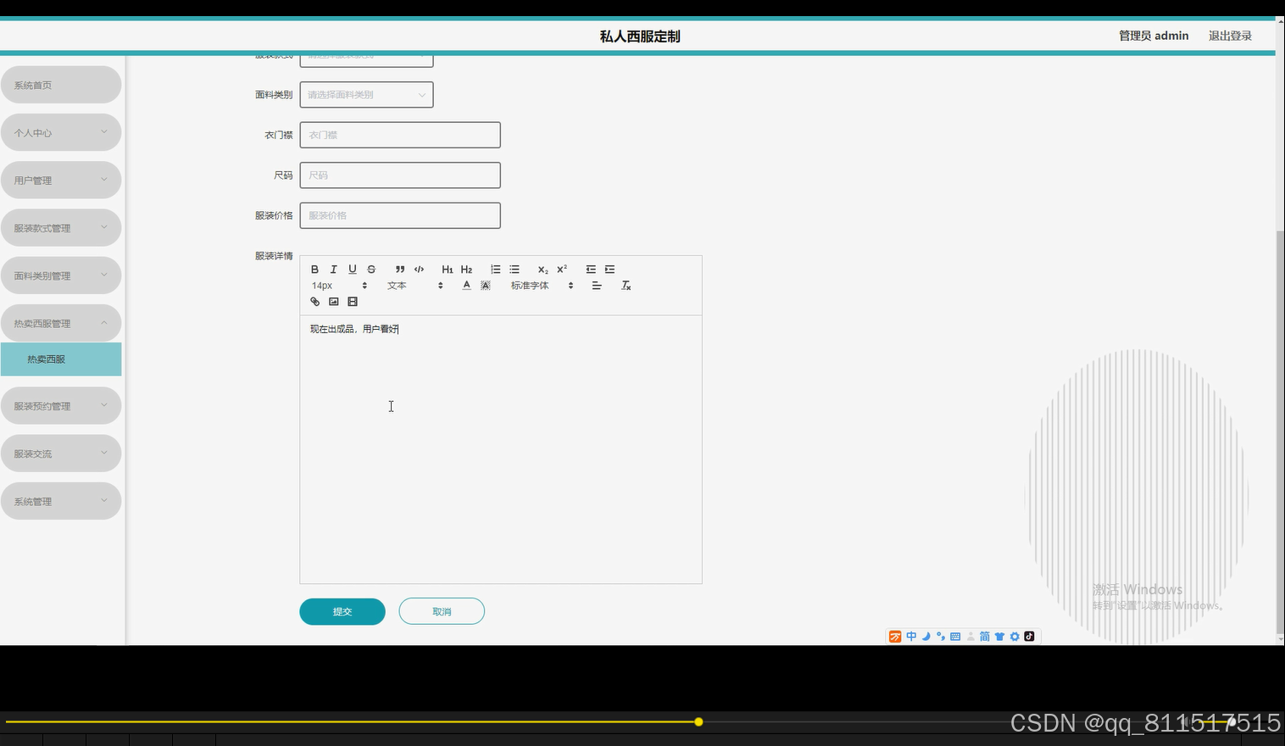Click the page vertical scrollbar
The image size is (1285, 746).
tap(1280, 432)
